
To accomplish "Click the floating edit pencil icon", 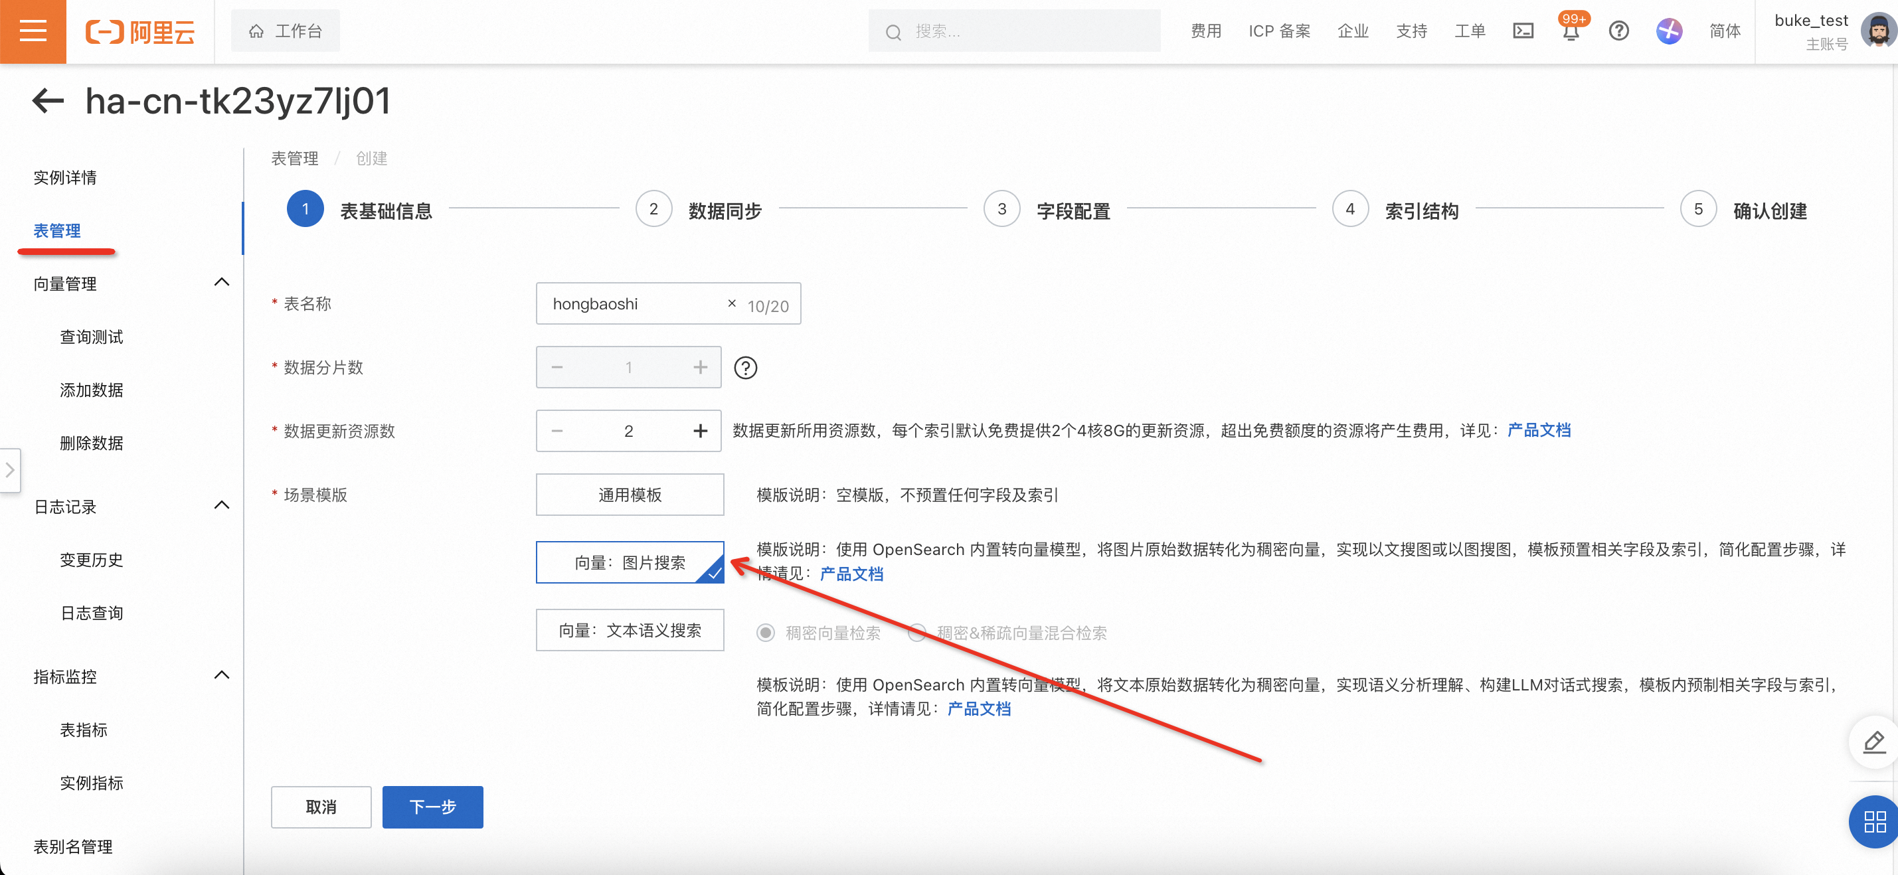I will (1873, 742).
